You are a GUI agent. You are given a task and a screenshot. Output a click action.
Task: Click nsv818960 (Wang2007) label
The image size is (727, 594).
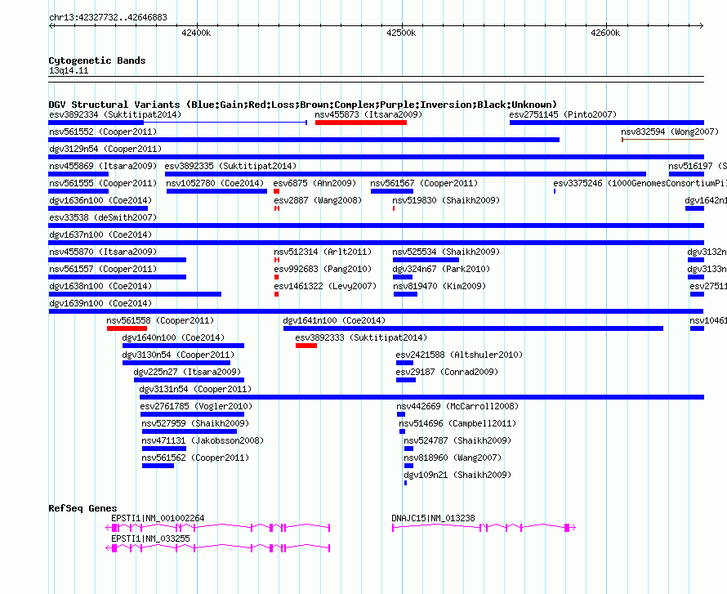tap(453, 458)
